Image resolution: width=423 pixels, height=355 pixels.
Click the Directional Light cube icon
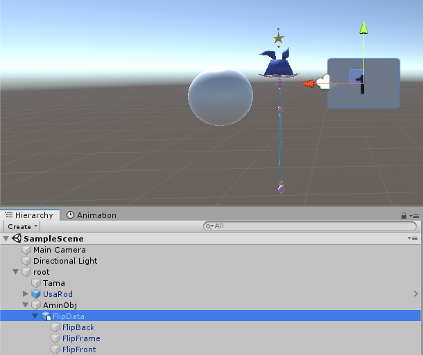tap(26, 261)
